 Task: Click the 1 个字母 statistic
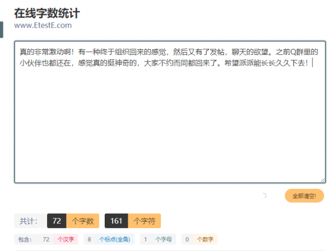pos(158,239)
